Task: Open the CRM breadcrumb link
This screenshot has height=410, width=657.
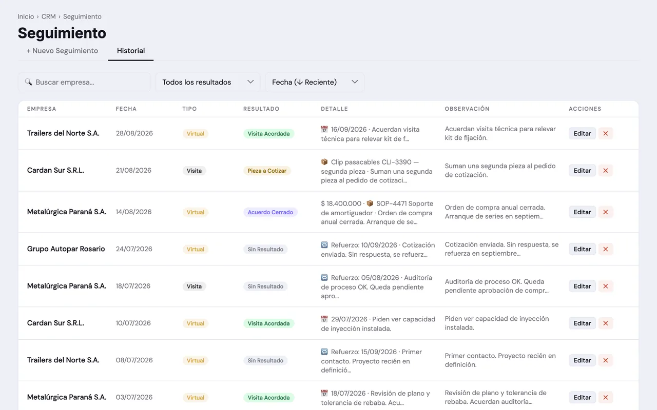Action: pos(49,16)
